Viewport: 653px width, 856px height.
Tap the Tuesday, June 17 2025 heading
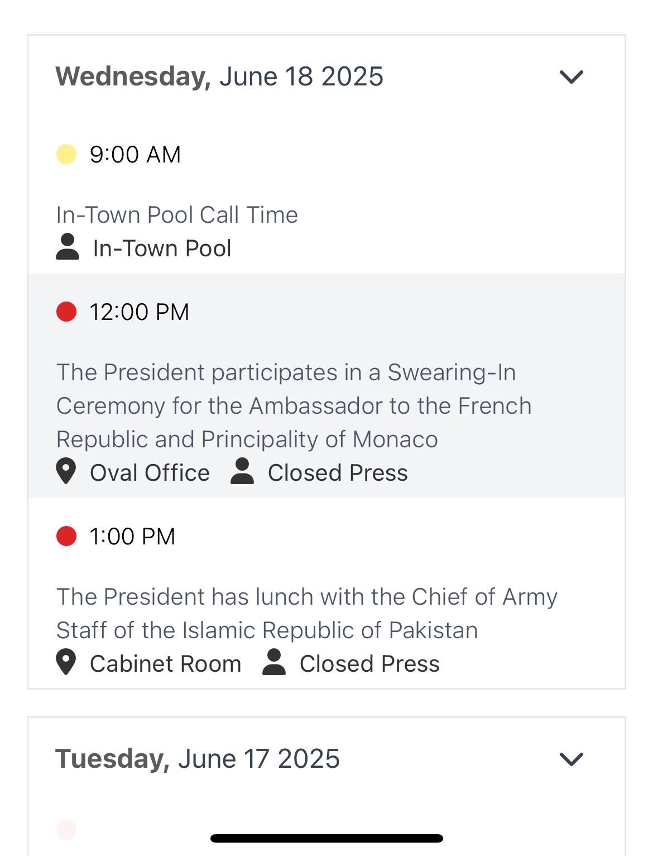(198, 759)
